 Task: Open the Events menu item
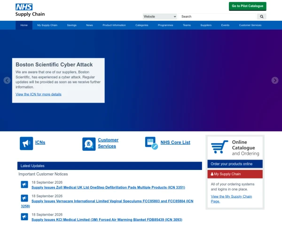point(225,25)
